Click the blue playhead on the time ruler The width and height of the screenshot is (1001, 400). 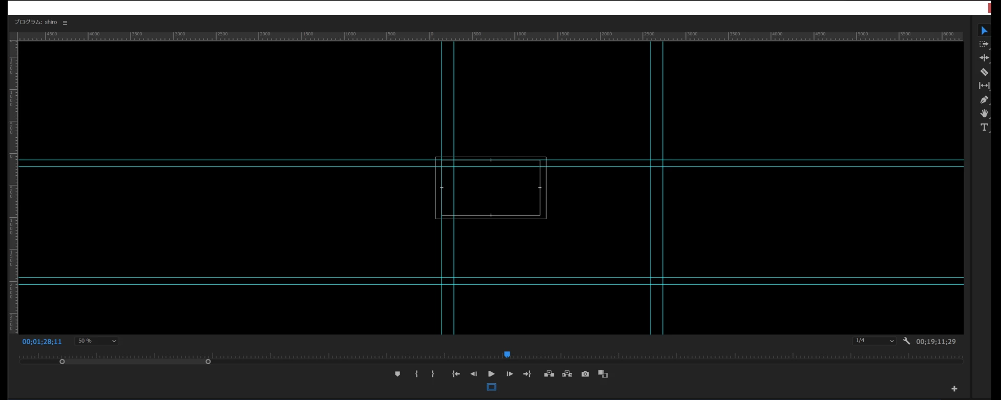click(x=507, y=354)
